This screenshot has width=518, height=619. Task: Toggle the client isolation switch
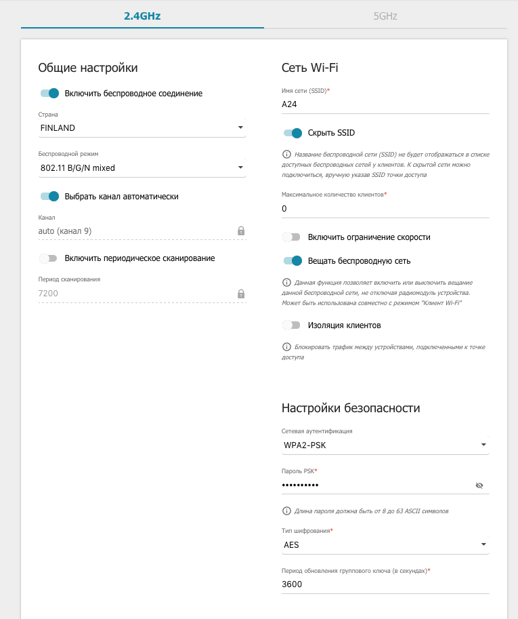click(x=292, y=325)
